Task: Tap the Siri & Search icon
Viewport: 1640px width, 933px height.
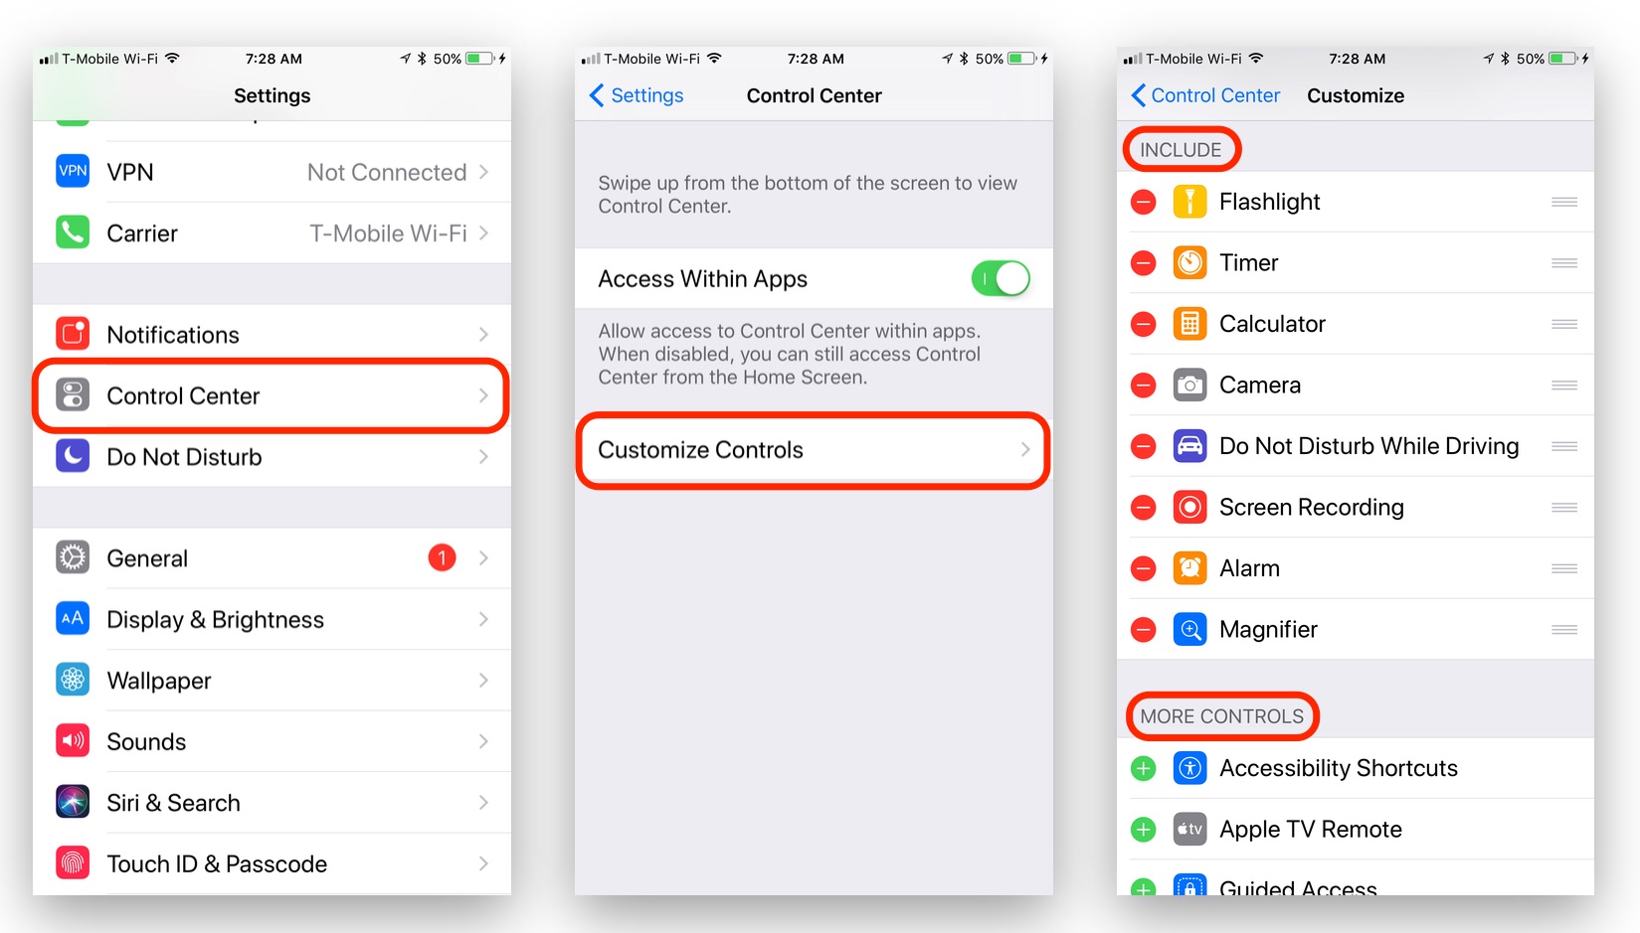Action: pyautogui.click(x=73, y=802)
